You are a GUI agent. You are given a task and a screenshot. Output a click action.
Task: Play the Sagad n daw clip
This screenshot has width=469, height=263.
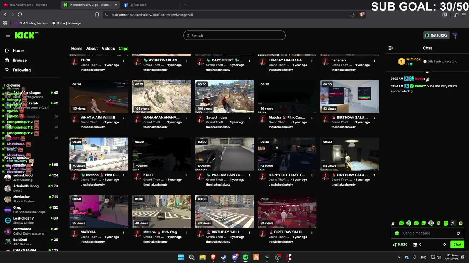(x=224, y=97)
